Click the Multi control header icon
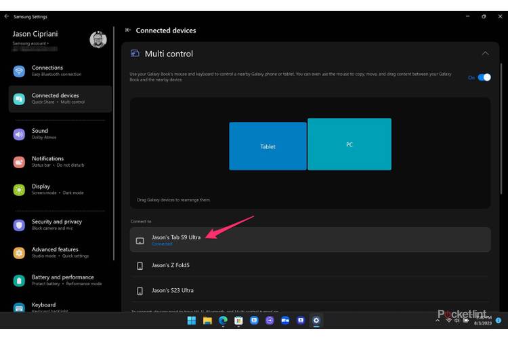The height and width of the screenshot is (339, 508). [135, 53]
